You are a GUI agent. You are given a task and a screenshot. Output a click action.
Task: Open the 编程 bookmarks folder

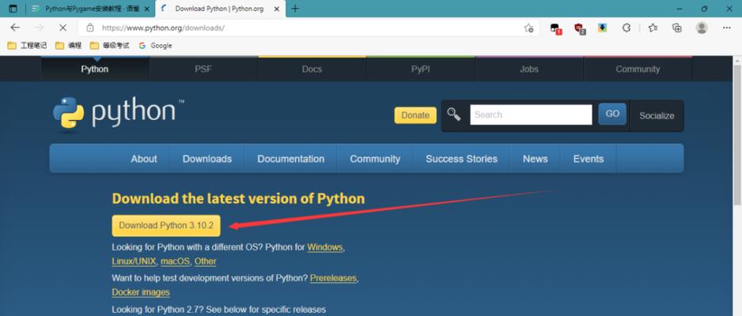tap(69, 45)
